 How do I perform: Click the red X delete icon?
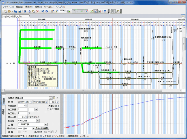37,11
